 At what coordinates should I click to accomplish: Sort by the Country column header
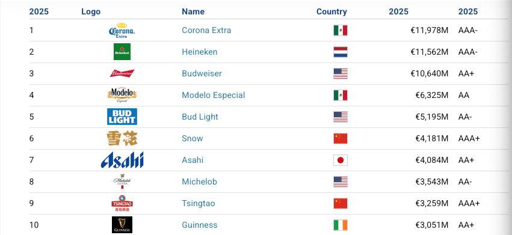point(332,12)
